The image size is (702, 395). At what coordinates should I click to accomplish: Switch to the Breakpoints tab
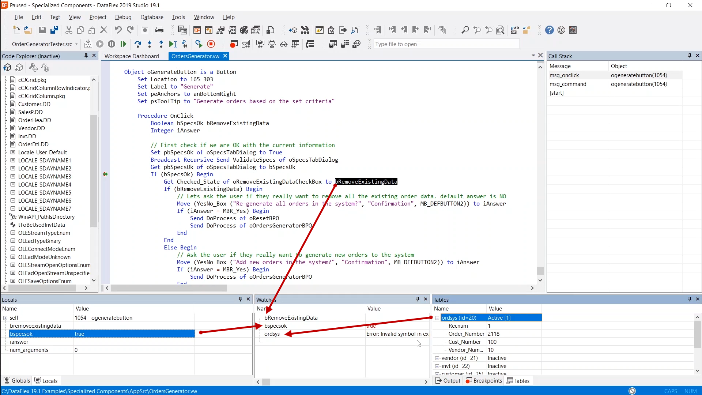(484, 381)
